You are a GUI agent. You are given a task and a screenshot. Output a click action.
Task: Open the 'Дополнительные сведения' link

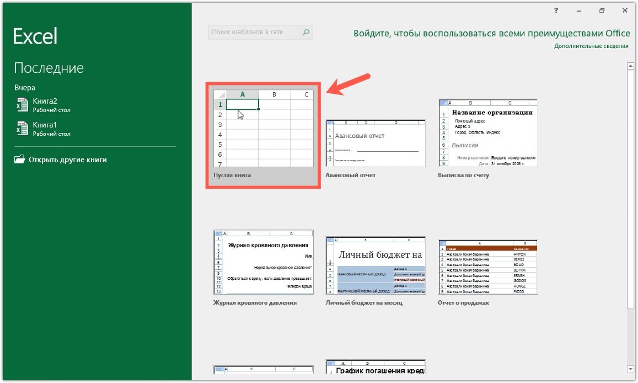click(x=591, y=46)
